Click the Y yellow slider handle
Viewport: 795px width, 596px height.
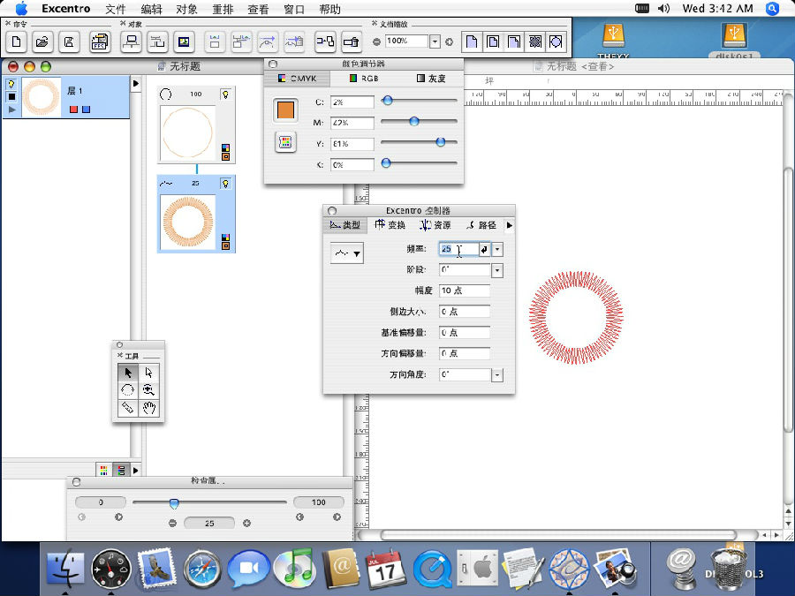tap(440, 142)
